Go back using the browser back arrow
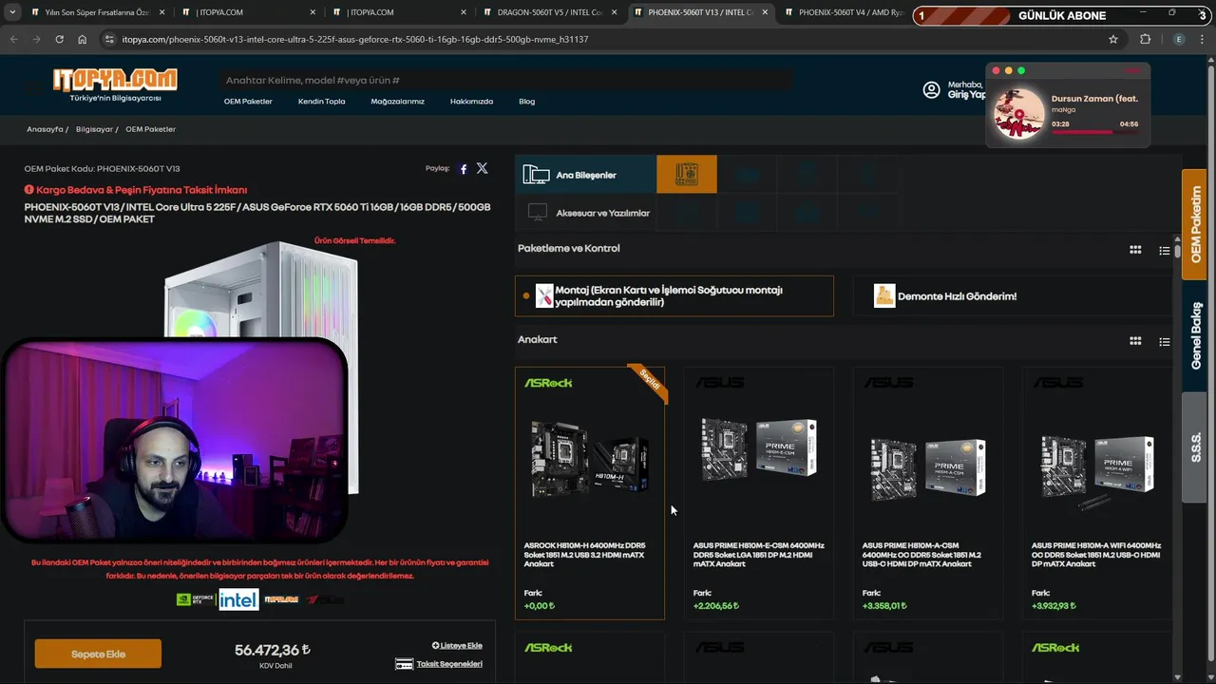 click(x=13, y=39)
